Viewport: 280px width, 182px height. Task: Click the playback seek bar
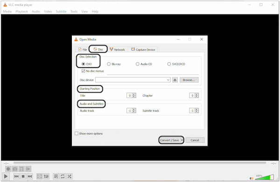(140, 163)
